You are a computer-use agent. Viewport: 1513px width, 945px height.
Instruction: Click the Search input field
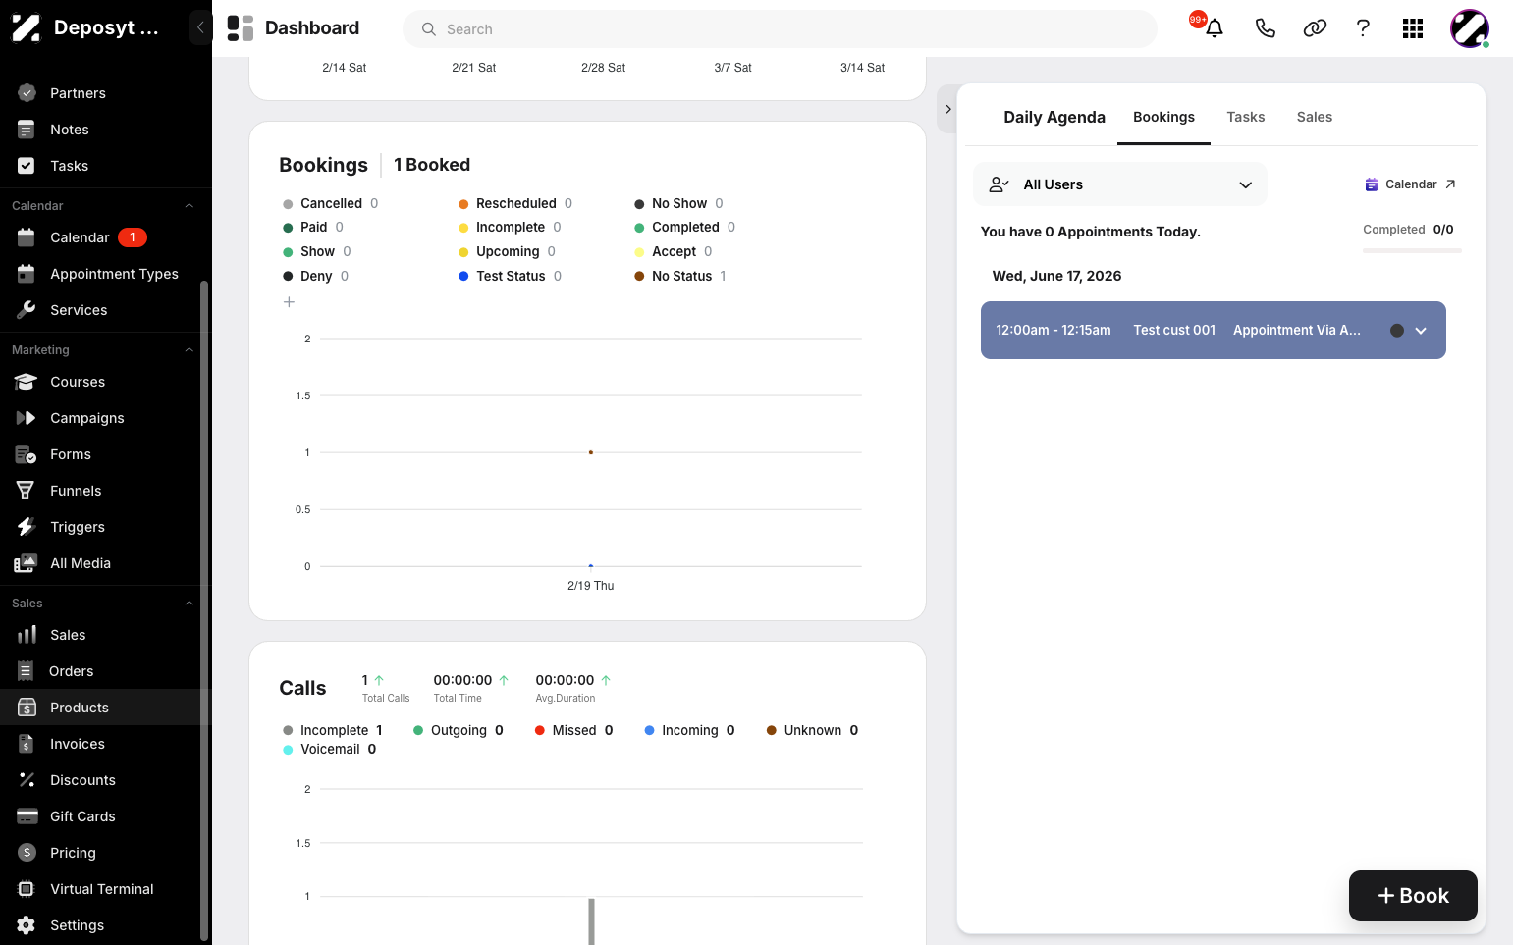pyautogui.click(x=780, y=28)
